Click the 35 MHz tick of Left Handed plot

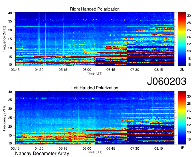point(10,100)
